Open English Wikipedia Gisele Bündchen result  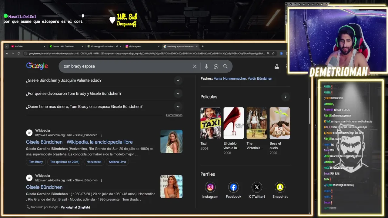point(44,187)
